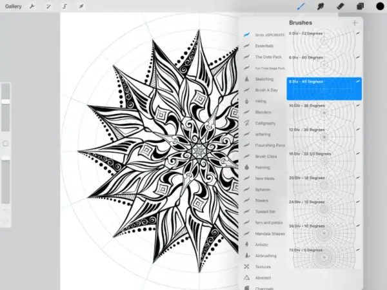Open the Spheres brush set
This screenshot has width=387, height=290.
click(264, 189)
